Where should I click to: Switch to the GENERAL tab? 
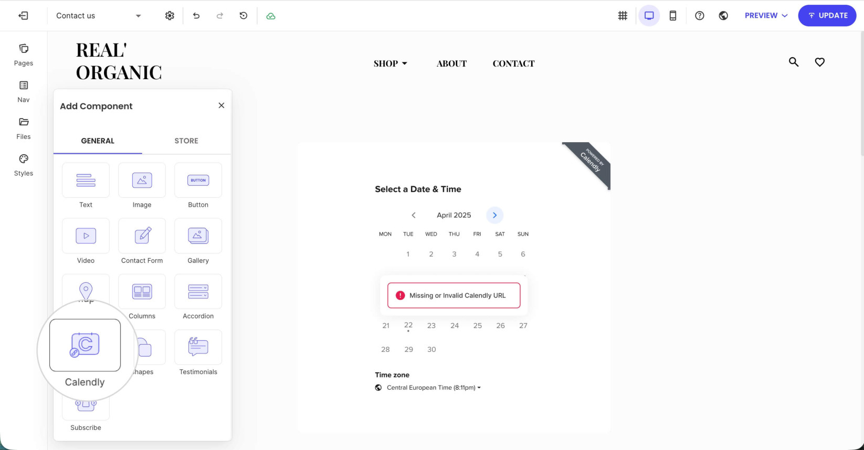click(x=98, y=141)
